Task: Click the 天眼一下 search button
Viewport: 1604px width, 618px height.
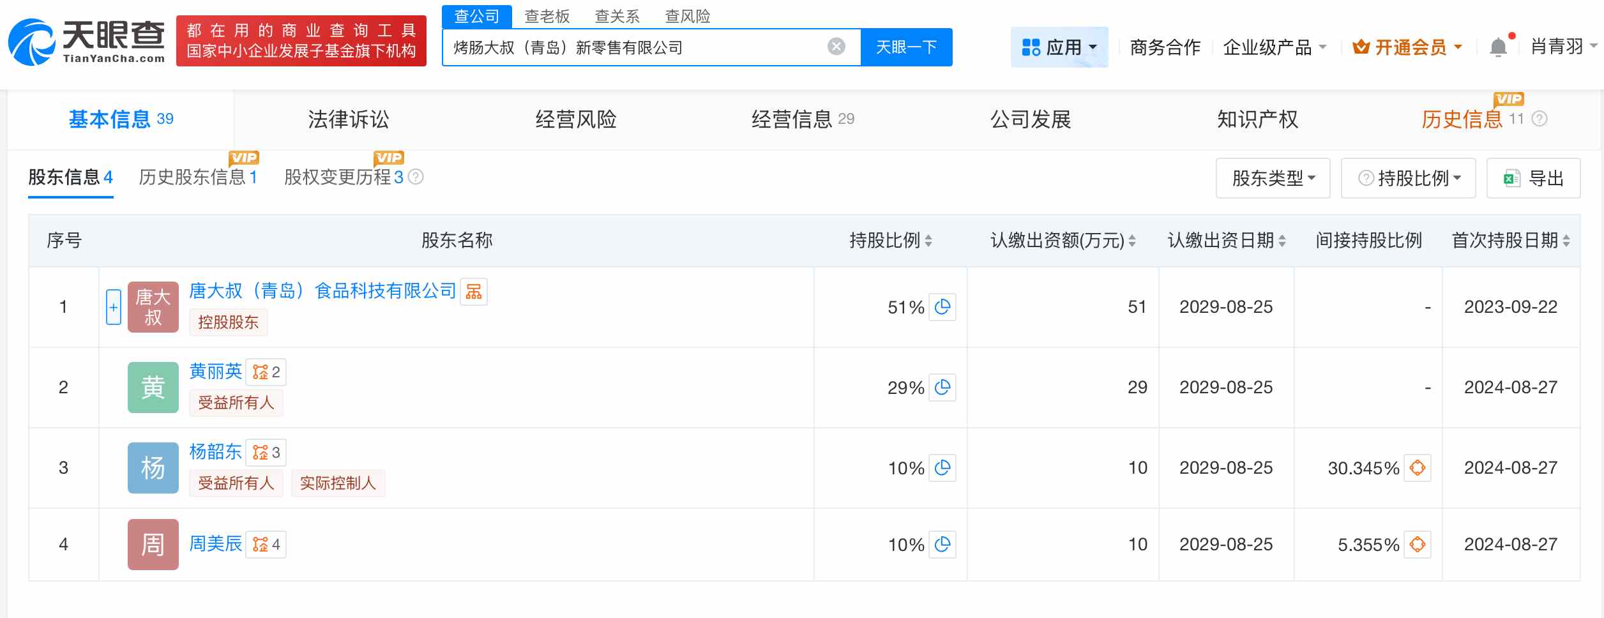Action: [906, 46]
